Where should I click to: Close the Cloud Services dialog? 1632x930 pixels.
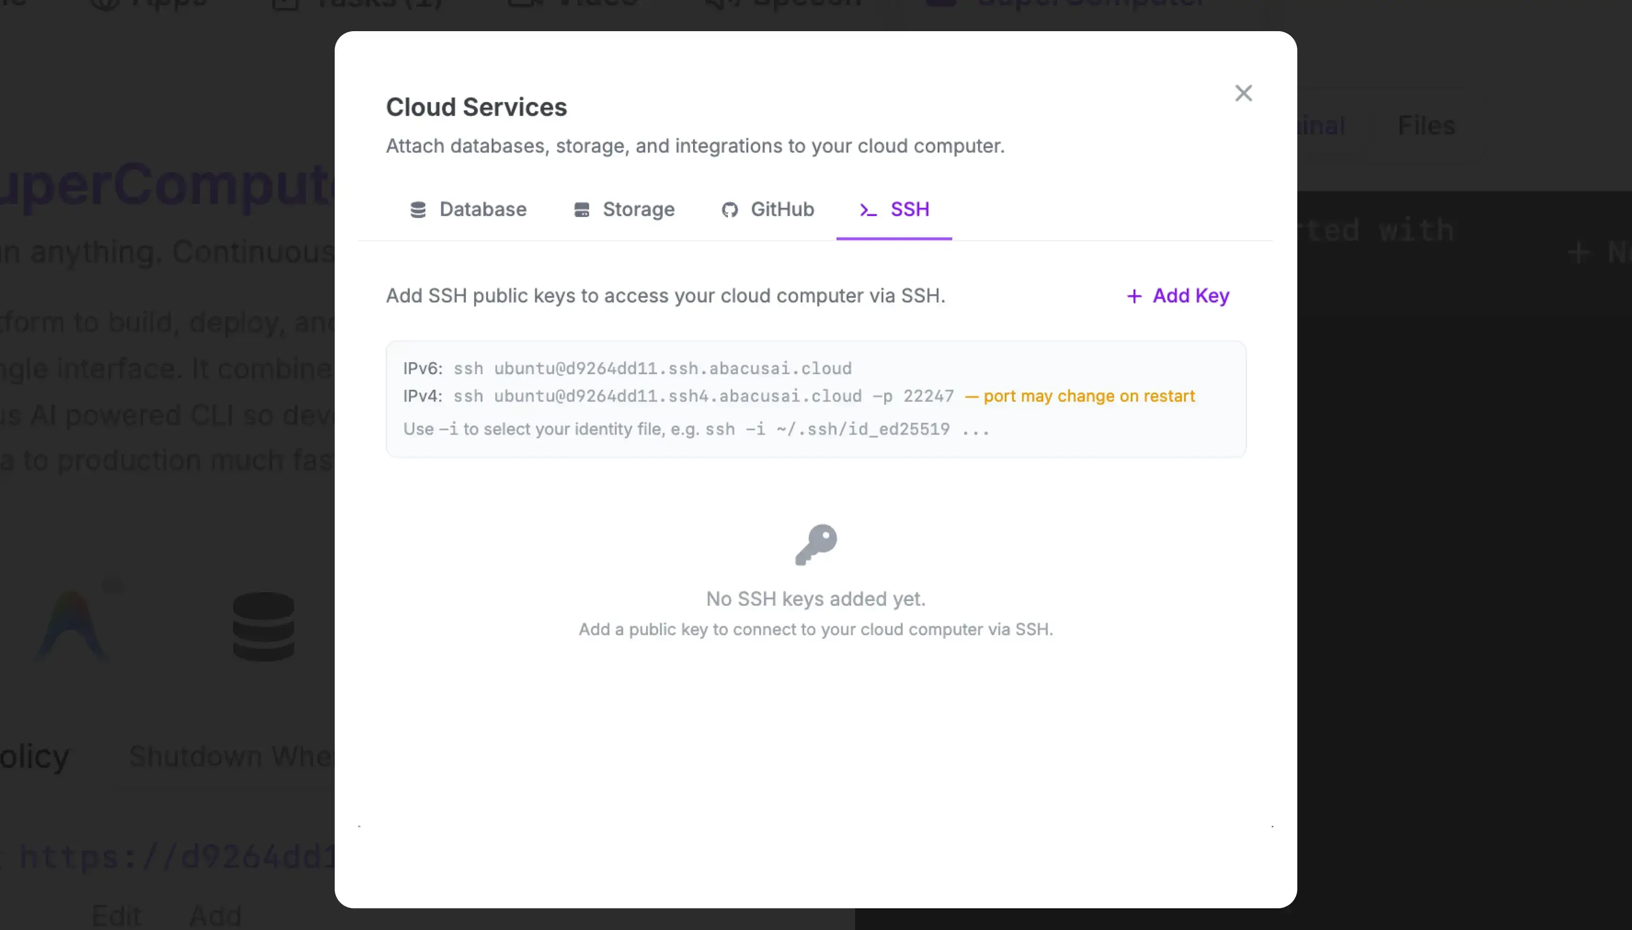(1243, 93)
